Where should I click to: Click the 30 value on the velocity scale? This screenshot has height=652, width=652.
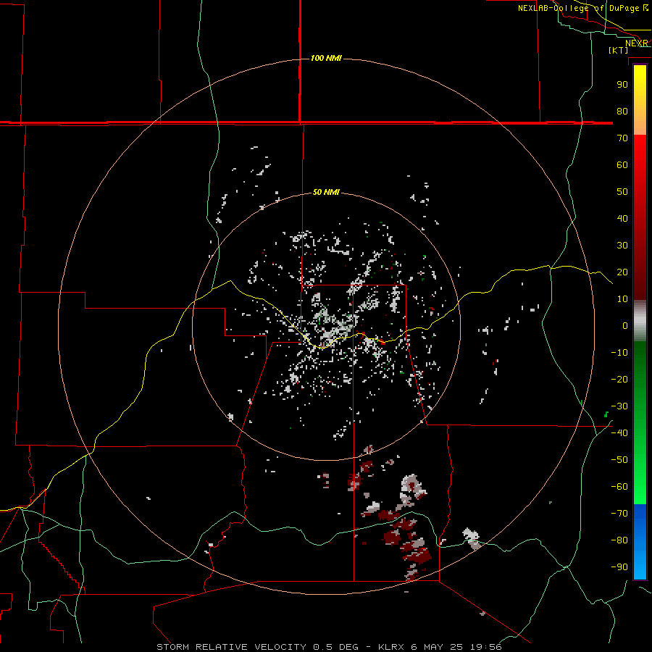click(x=622, y=246)
